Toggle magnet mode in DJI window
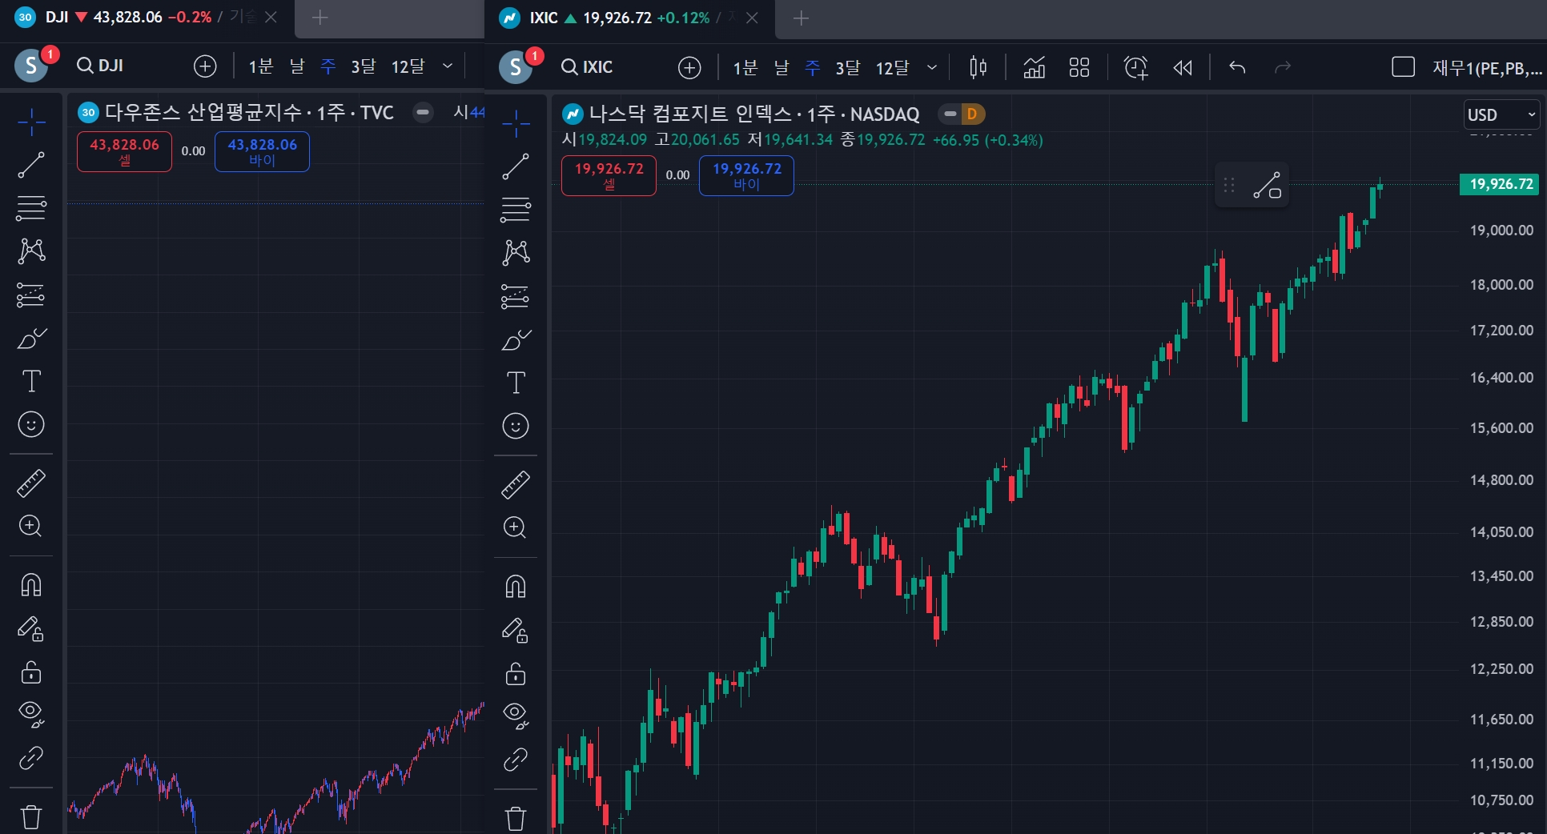1547x834 pixels. tap(31, 585)
